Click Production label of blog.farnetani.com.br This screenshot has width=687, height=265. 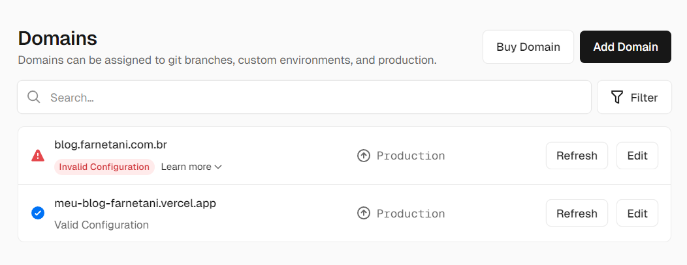pos(411,156)
